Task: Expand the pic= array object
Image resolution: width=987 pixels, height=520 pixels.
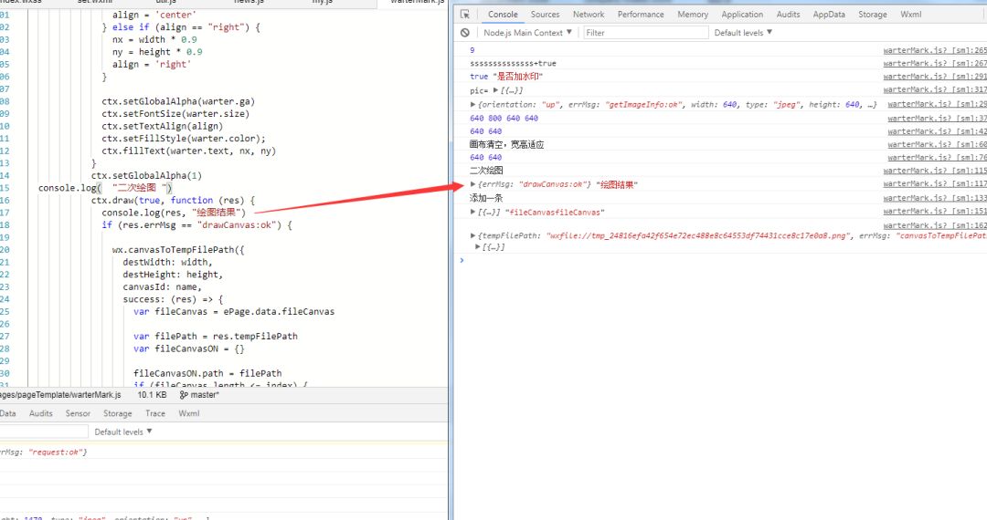Action: click(x=495, y=90)
